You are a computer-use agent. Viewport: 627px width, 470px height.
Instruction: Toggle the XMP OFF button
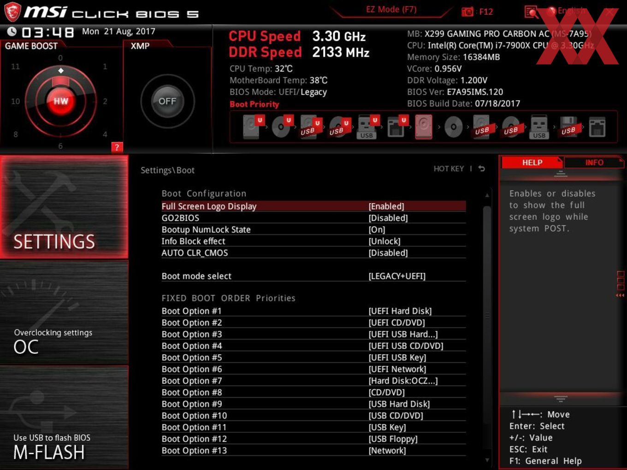click(167, 101)
